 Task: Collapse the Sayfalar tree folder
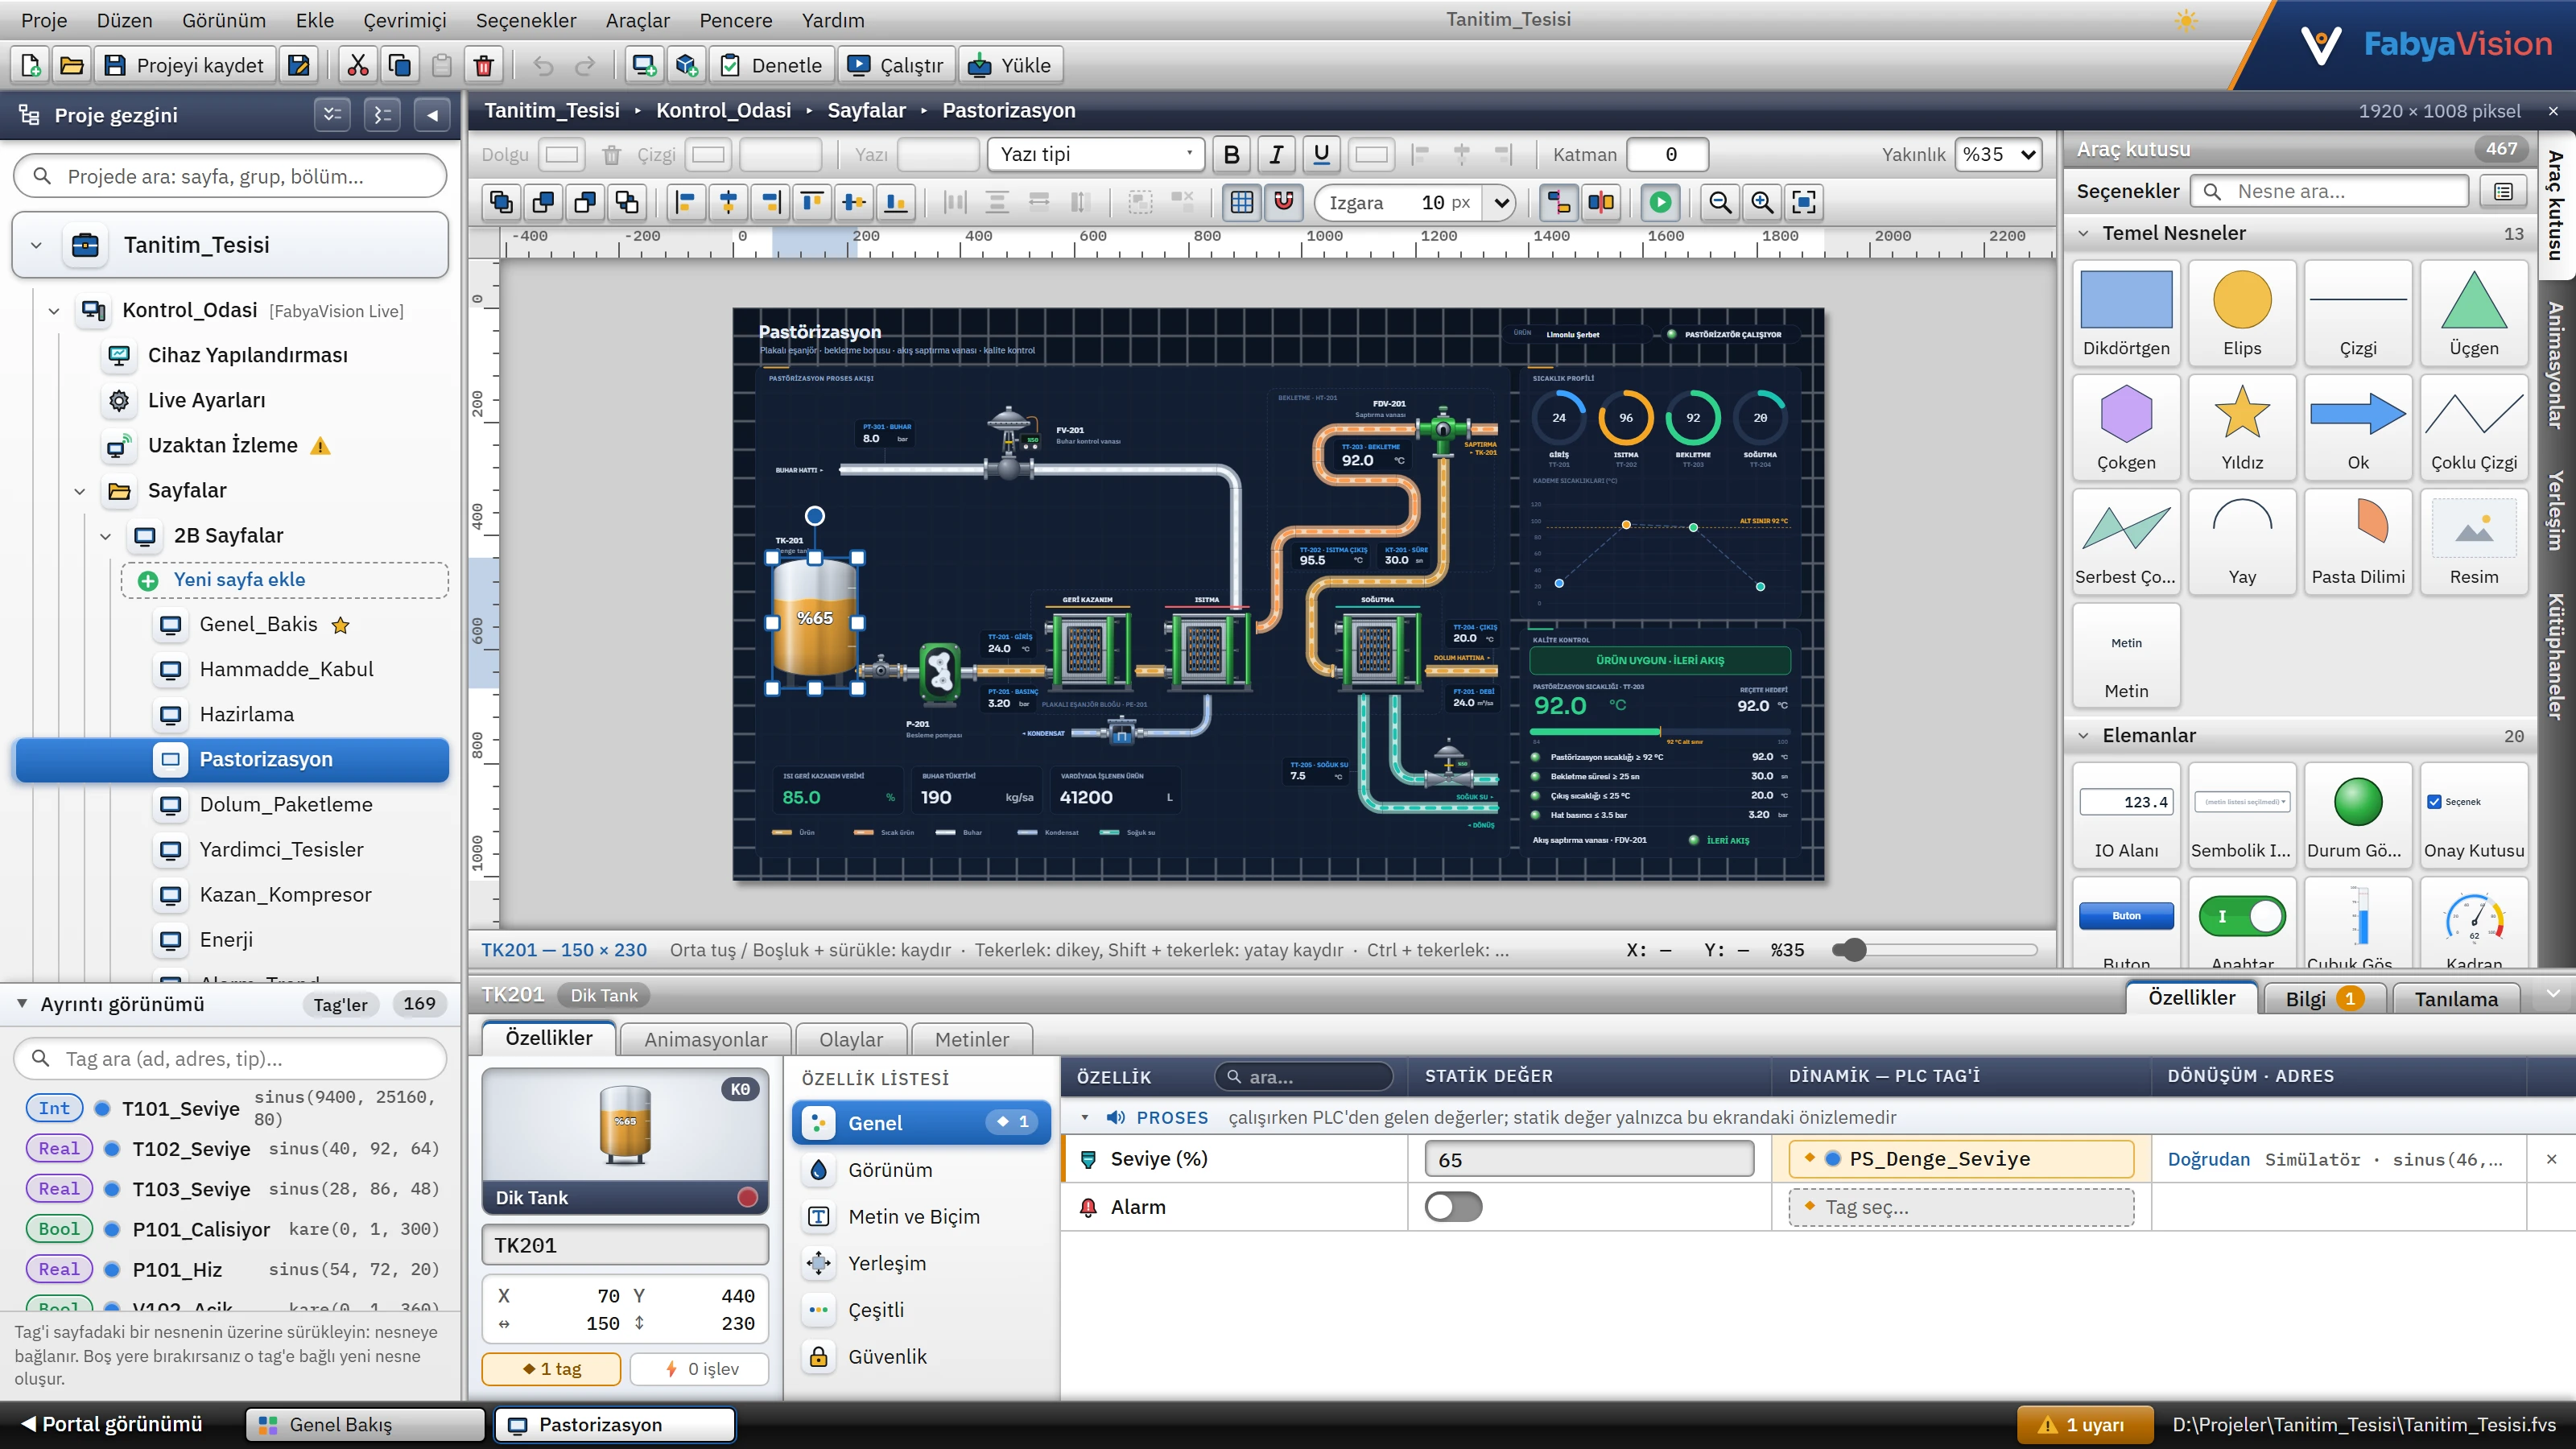(x=80, y=490)
